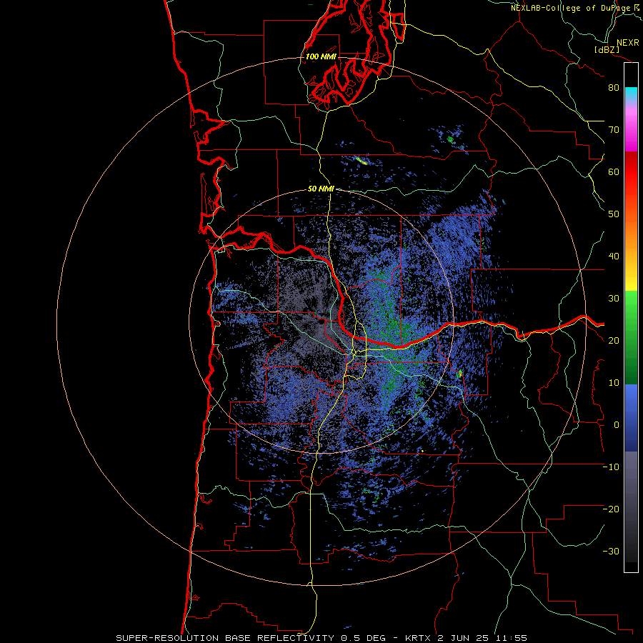
Task: Click the NEXR label above the color bar
Action: 627,43
